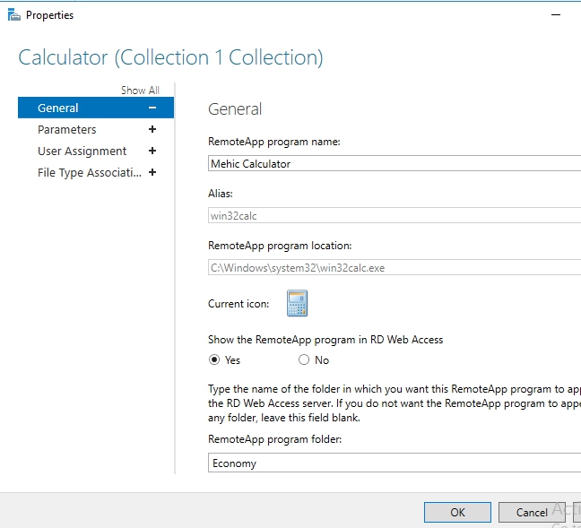Focus the RemoteApp program folder field
Screen dimensions: 581x528
[x=395, y=463]
